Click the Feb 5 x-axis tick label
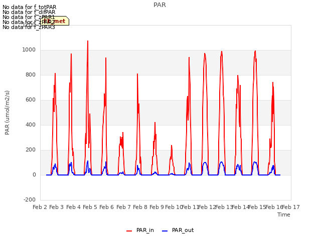321x240 pixels. (x=90, y=207)
